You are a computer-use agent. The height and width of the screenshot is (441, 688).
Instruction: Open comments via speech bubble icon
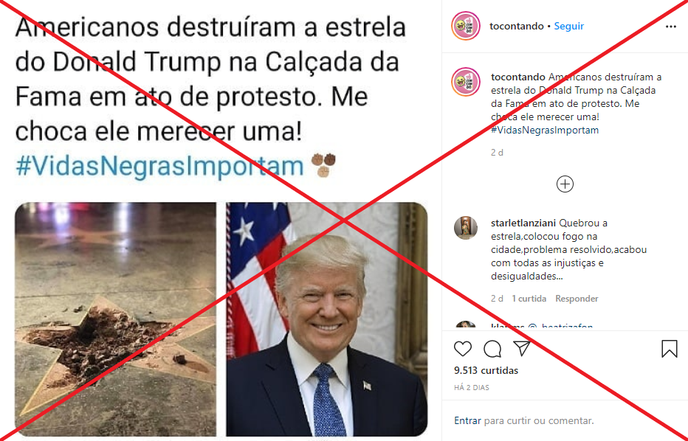[x=492, y=349]
